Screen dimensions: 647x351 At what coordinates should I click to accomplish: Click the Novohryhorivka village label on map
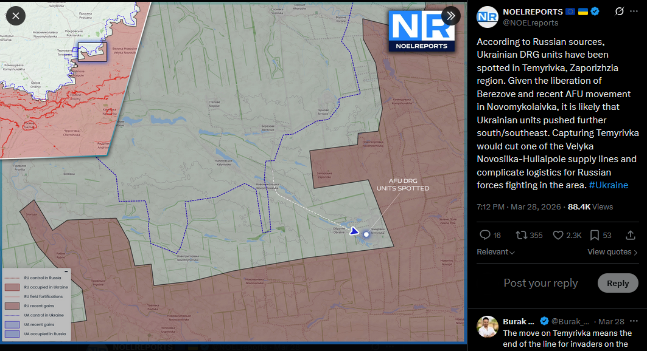tap(187, 258)
